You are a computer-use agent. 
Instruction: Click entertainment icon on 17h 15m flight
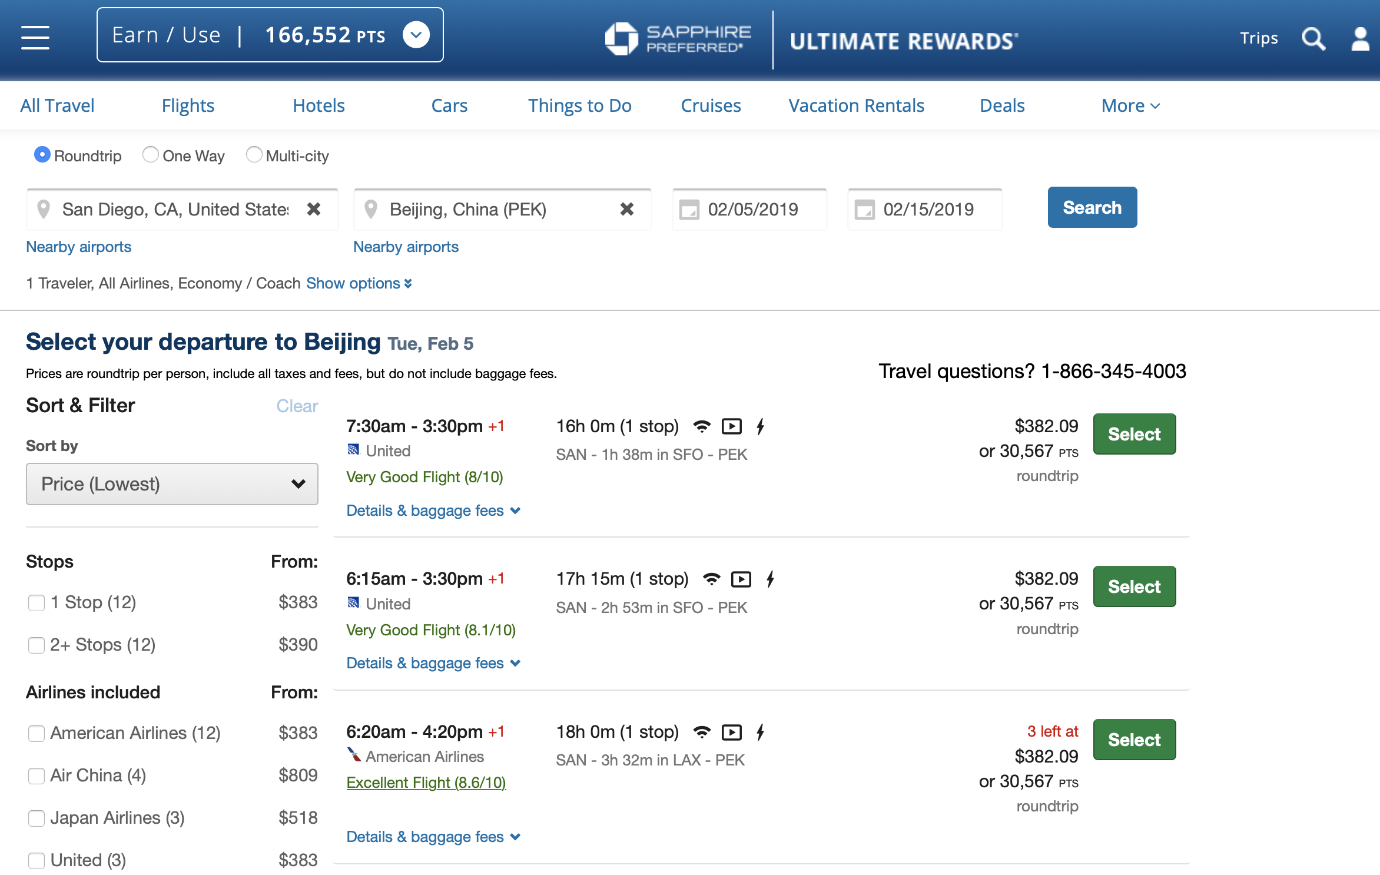741,579
